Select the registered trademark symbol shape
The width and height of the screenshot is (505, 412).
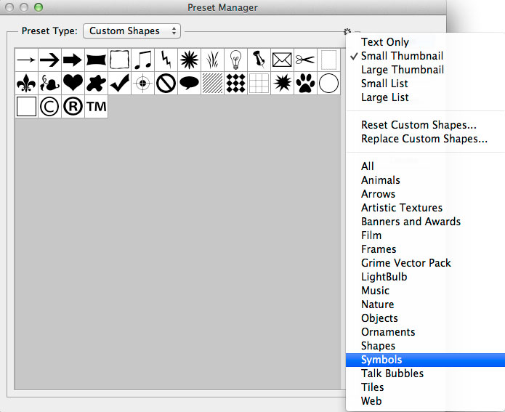[73, 107]
